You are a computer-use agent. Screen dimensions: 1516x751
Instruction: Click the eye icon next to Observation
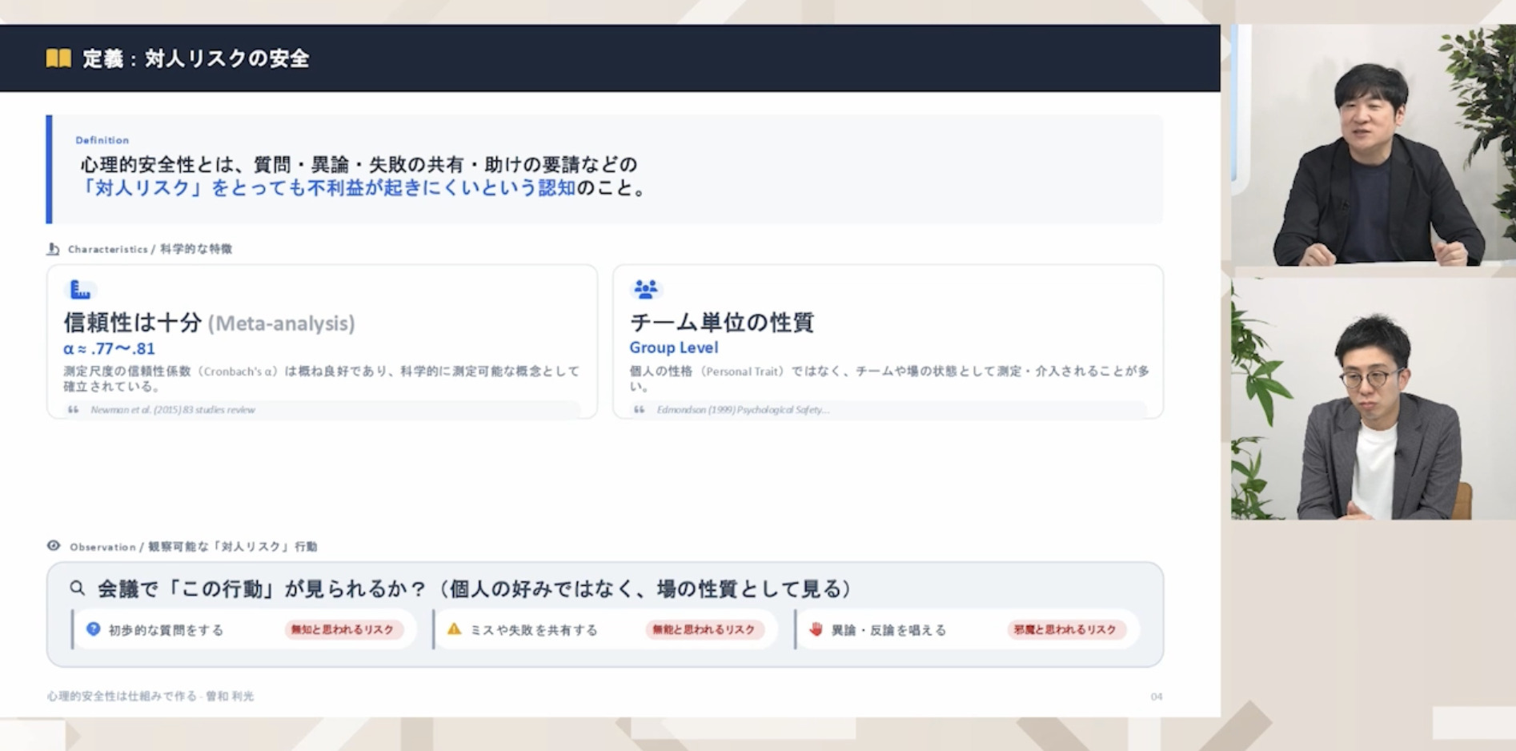(54, 546)
